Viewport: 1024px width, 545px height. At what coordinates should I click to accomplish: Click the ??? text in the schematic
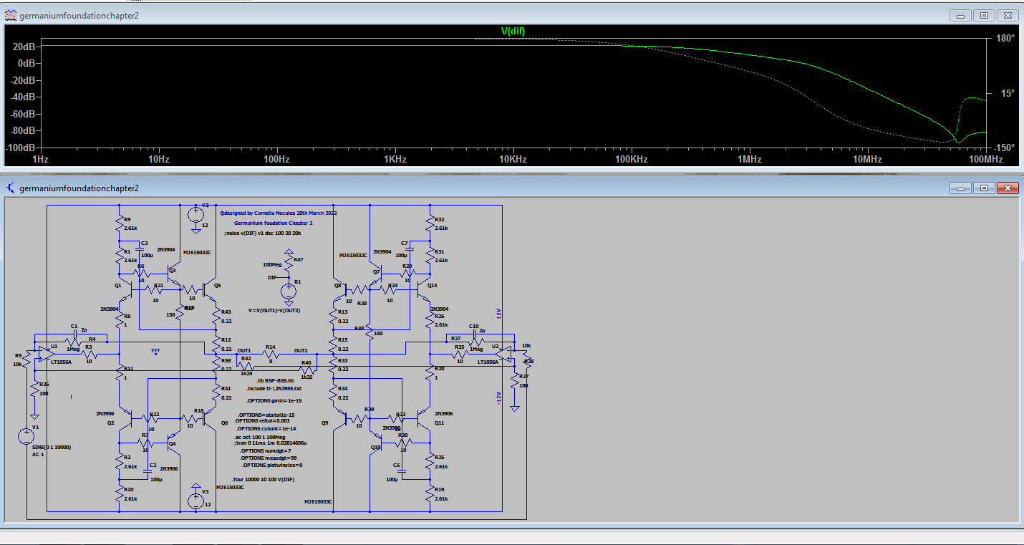[155, 351]
